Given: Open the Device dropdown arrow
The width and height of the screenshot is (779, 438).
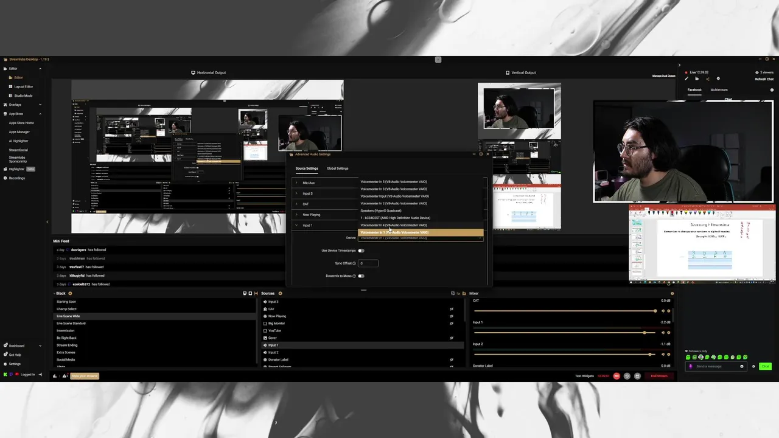Looking at the screenshot, I should point(481,238).
